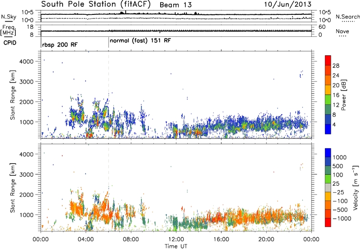This screenshot has width=360, height=249.
Task: Click the red bottom of the velocity colorbar
Action: click(x=328, y=222)
